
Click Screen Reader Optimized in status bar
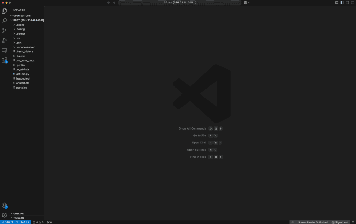(313, 222)
